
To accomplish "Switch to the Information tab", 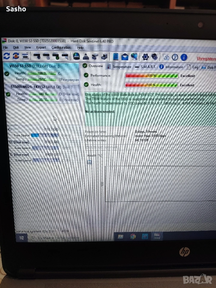I will click(171, 67).
